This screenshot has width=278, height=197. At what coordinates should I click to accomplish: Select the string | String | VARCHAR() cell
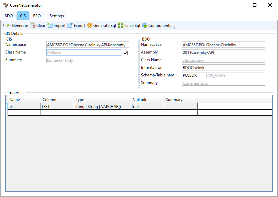point(102,106)
